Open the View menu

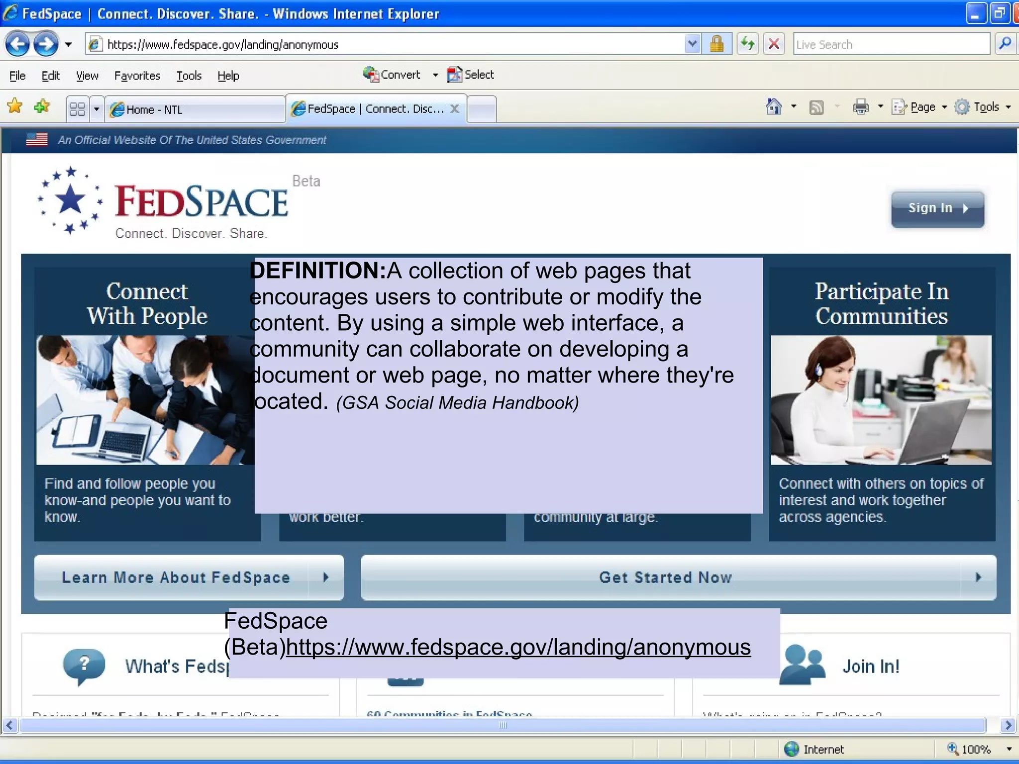(x=87, y=76)
